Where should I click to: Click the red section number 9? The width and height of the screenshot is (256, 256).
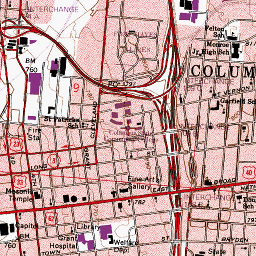76,88
